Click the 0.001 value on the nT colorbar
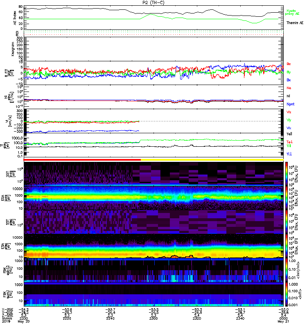Image resolution: width=307 pixels, height=327 pixels. pos(293,305)
